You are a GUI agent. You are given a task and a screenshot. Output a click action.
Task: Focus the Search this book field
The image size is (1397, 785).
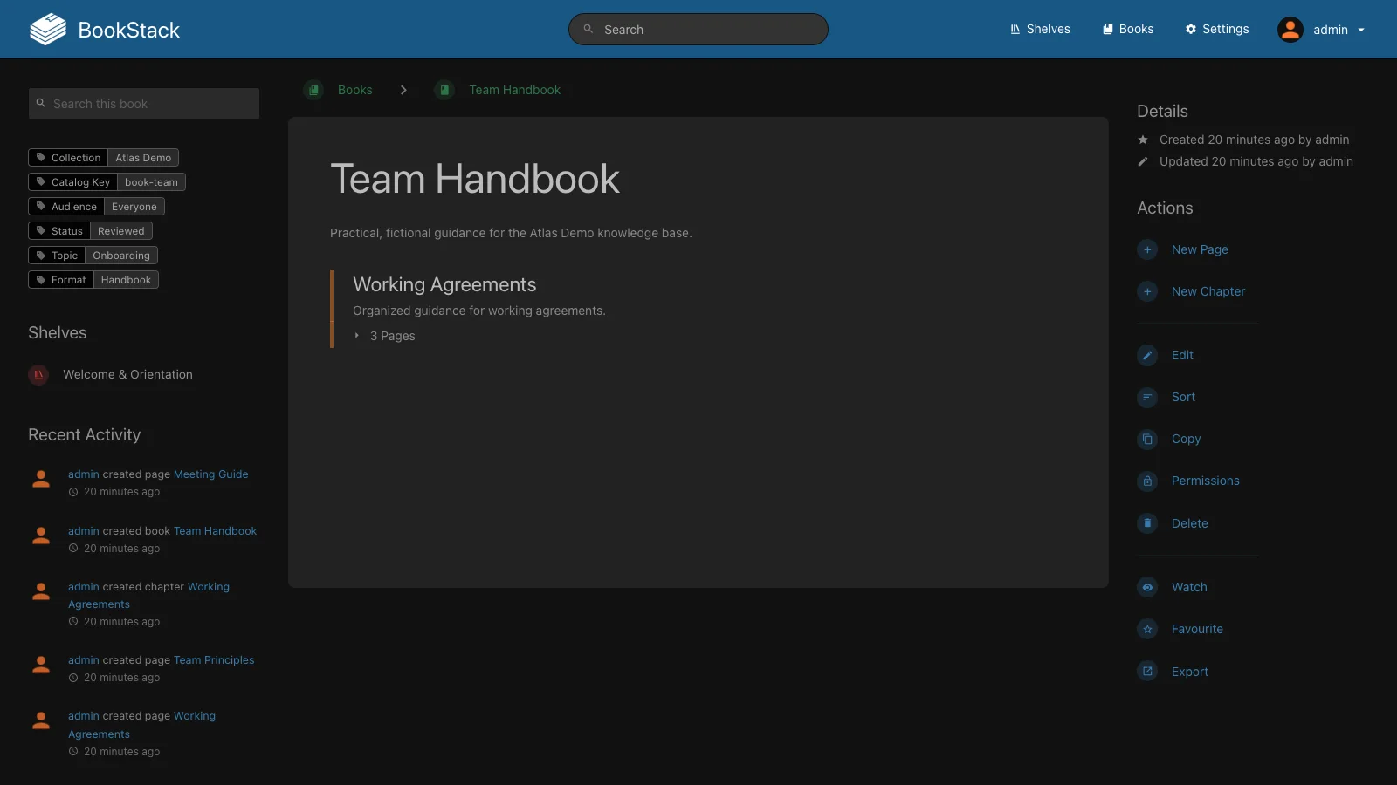144,103
